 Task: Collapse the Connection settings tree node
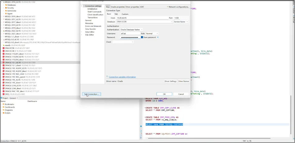[x=82, y=6]
